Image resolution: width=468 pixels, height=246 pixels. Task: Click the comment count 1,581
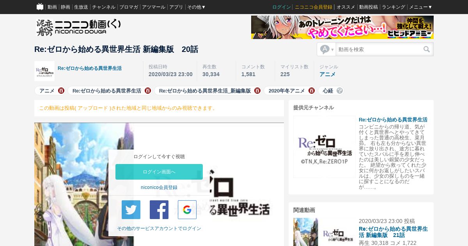click(248, 74)
